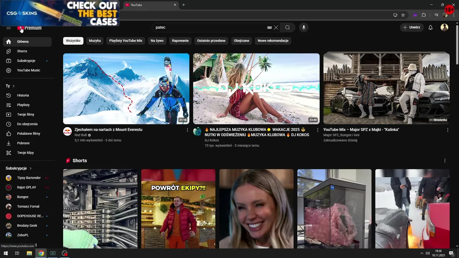Image resolution: width=459 pixels, height=258 pixels.
Task: Open more options for YouTube Mix Kalinka
Action: click(x=448, y=130)
